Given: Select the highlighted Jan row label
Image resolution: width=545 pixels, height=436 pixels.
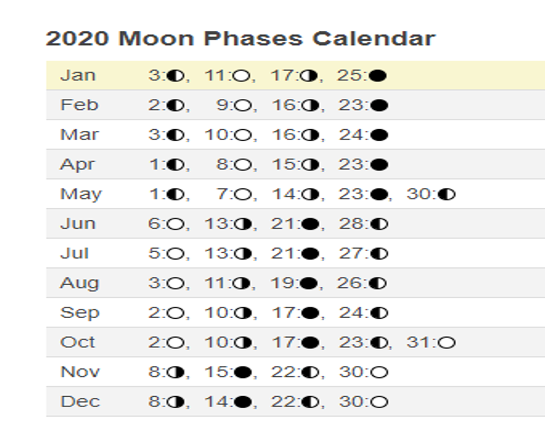Looking at the screenshot, I should [78, 75].
